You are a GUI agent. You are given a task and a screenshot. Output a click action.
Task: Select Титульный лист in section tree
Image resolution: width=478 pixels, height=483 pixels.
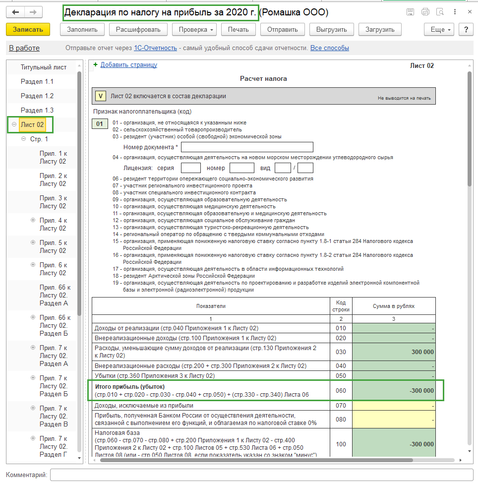(x=44, y=67)
